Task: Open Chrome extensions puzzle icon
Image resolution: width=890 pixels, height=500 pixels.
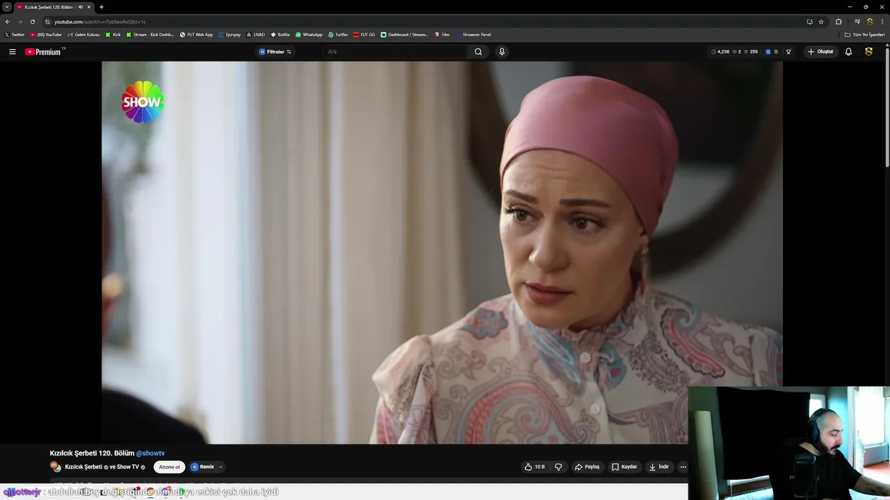Action: click(x=839, y=22)
